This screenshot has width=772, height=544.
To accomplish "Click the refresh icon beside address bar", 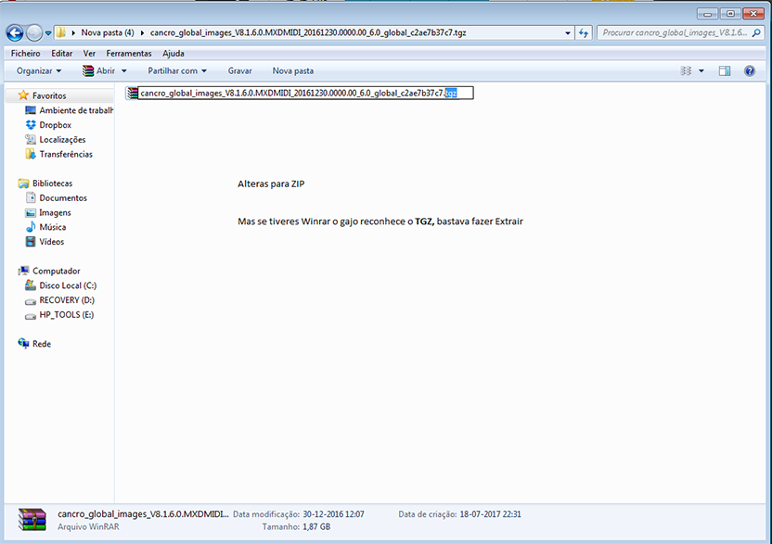I will (x=585, y=32).
